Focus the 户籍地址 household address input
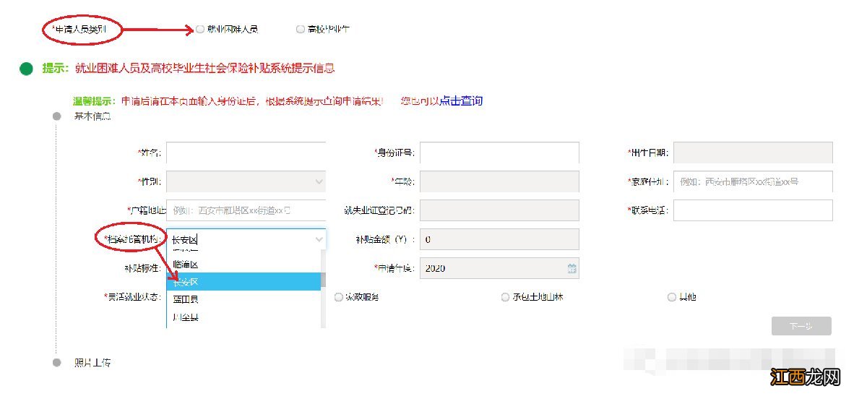 246,210
